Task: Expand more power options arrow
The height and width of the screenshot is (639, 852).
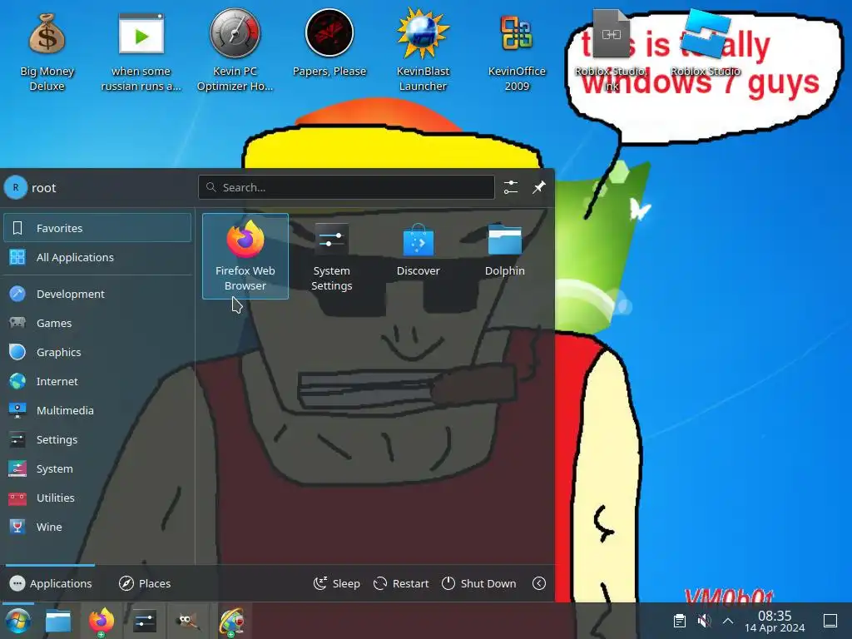Action: (539, 583)
